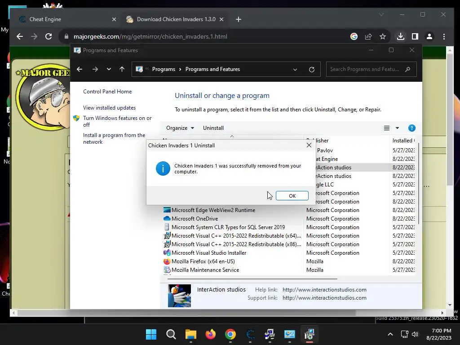Image resolution: width=460 pixels, height=345 pixels.
Task: Click Programs in the breadcrumb path
Action: 164,69
